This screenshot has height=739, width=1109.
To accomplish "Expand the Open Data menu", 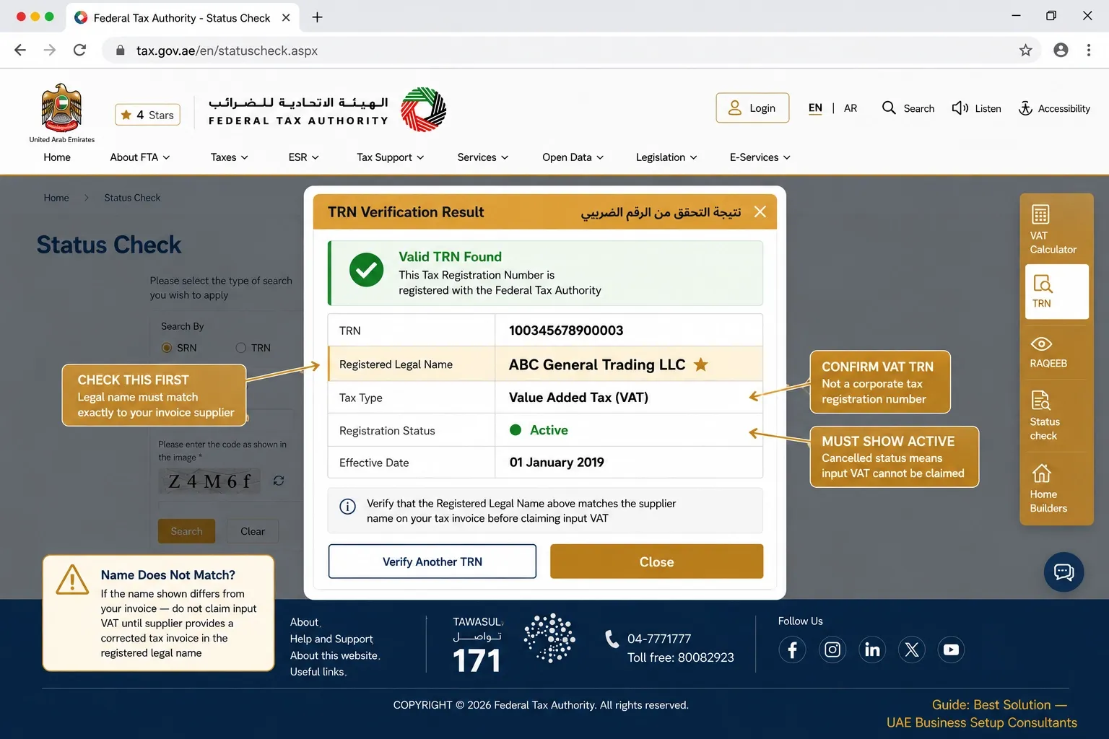I will tap(573, 157).
